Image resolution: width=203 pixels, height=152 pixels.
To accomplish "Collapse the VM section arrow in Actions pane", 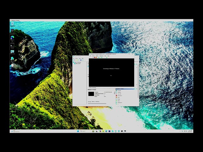I will tap(137, 89).
